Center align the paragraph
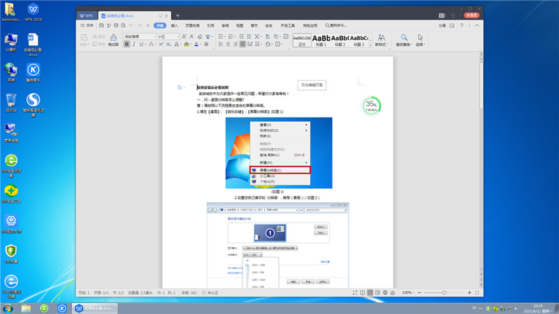Image resolution: width=559 pixels, height=314 pixels. click(x=228, y=44)
